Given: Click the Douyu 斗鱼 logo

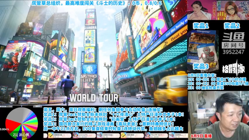Looking at the screenshot, I should point(234,36).
